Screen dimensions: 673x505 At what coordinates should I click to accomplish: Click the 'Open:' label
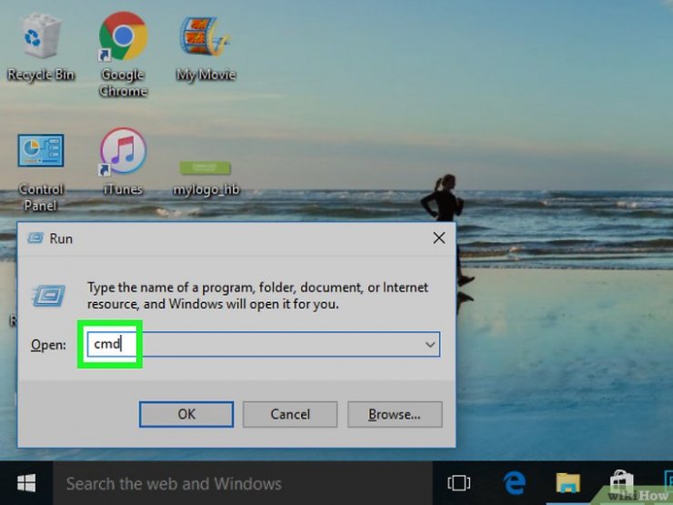[48, 345]
